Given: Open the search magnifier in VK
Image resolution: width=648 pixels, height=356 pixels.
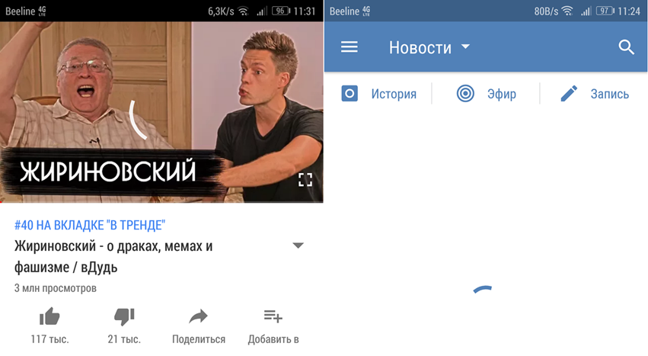Looking at the screenshot, I should click(x=627, y=47).
